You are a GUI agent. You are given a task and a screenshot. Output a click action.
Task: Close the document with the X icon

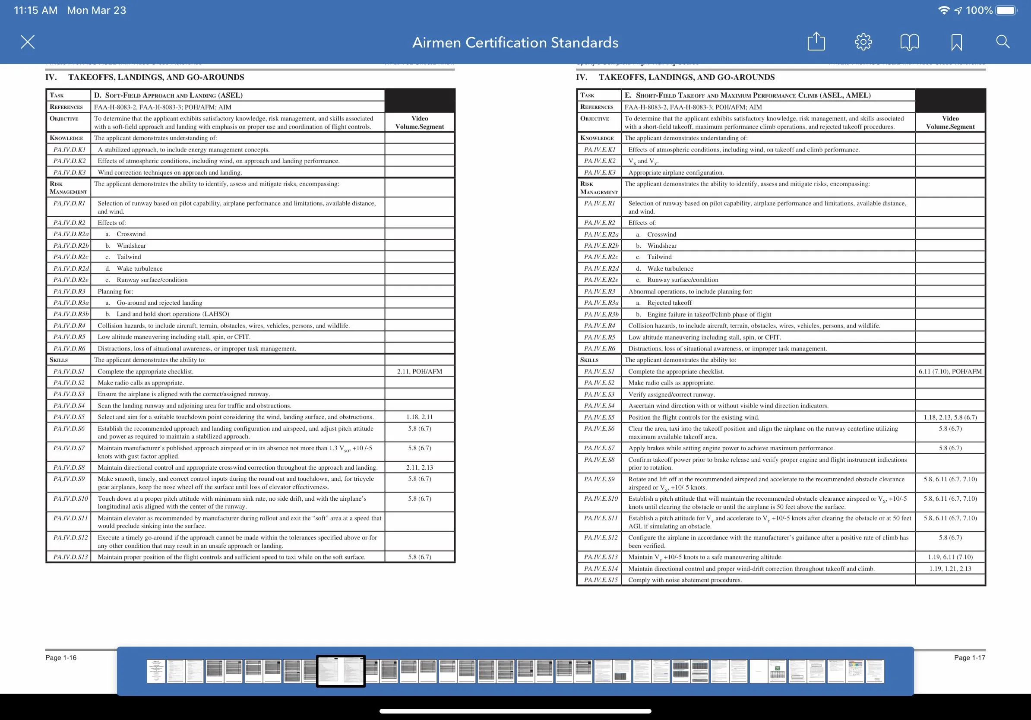click(x=28, y=42)
